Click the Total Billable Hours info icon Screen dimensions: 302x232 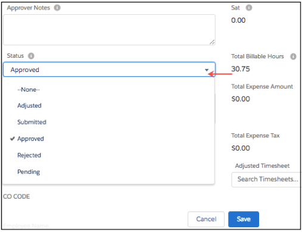point(293,57)
